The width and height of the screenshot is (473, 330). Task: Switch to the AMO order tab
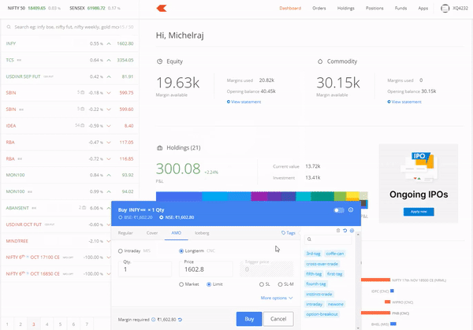click(x=176, y=233)
